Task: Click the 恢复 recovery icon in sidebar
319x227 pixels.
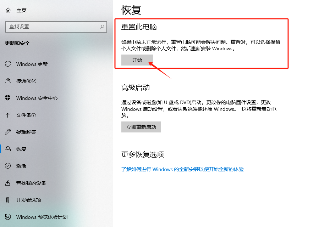Action: click(8, 149)
